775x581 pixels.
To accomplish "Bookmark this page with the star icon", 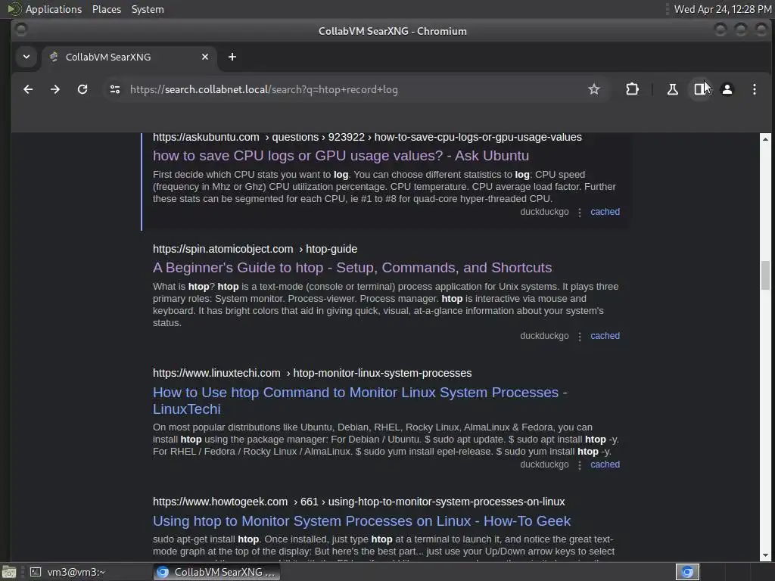I will pyautogui.click(x=594, y=89).
